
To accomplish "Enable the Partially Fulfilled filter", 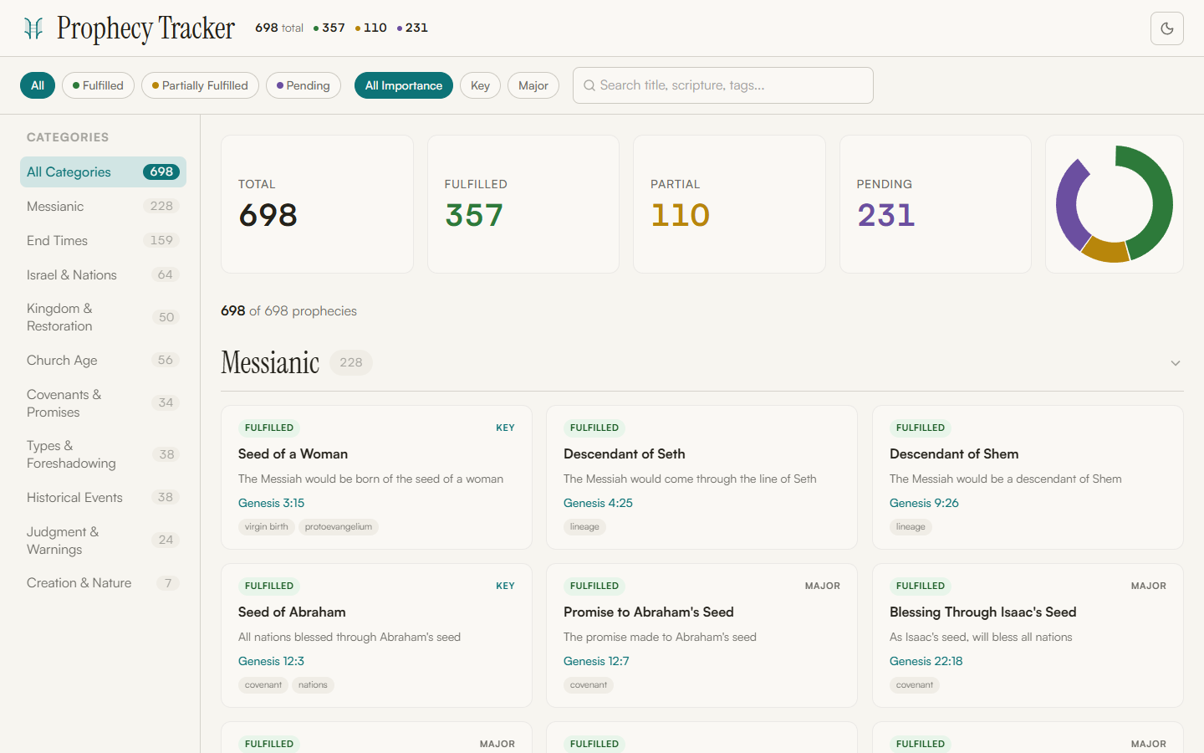I will (x=200, y=85).
